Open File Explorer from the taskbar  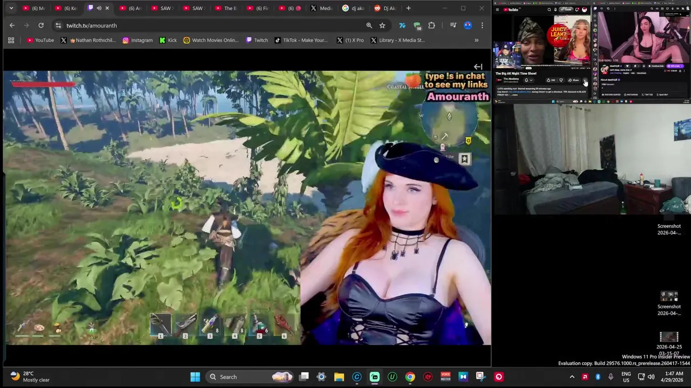[339, 377]
